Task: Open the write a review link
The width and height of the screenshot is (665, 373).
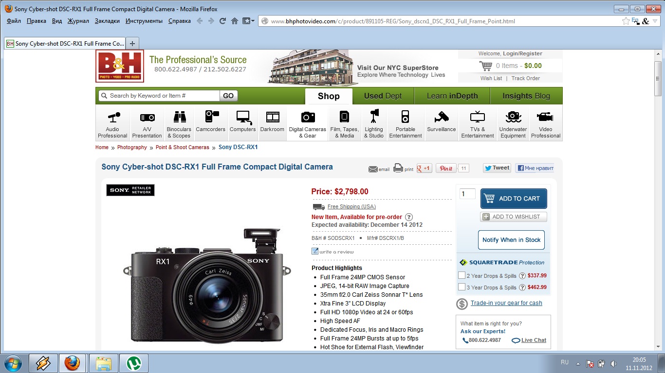Action: point(336,252)
